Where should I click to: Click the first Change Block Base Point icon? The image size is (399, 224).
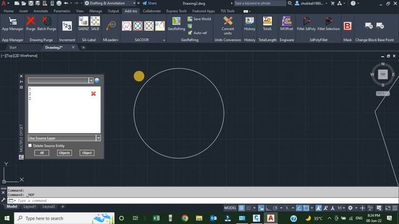click(368, 26)
